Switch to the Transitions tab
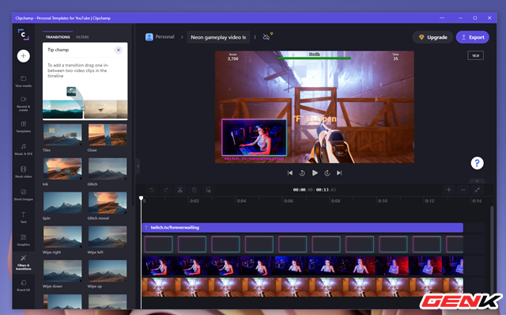 (x=58, y=37)
